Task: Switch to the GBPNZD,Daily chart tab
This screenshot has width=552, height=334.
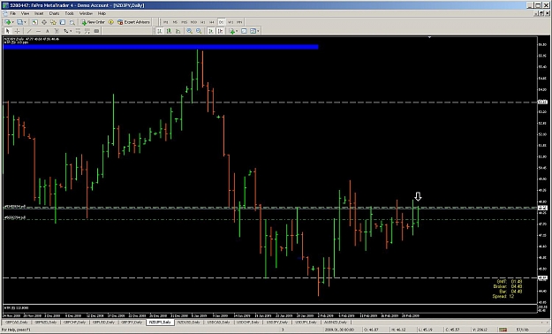Action: tap(45, 322)
